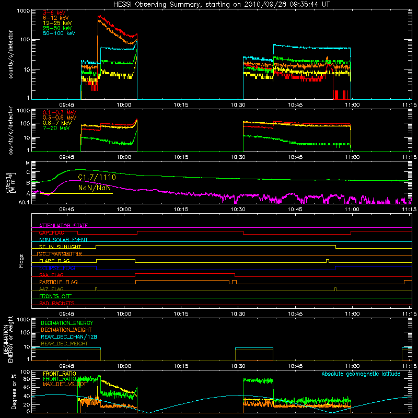
Task: Click the 'Degrees or %' axis title
Action: click(x=14, y=391)
